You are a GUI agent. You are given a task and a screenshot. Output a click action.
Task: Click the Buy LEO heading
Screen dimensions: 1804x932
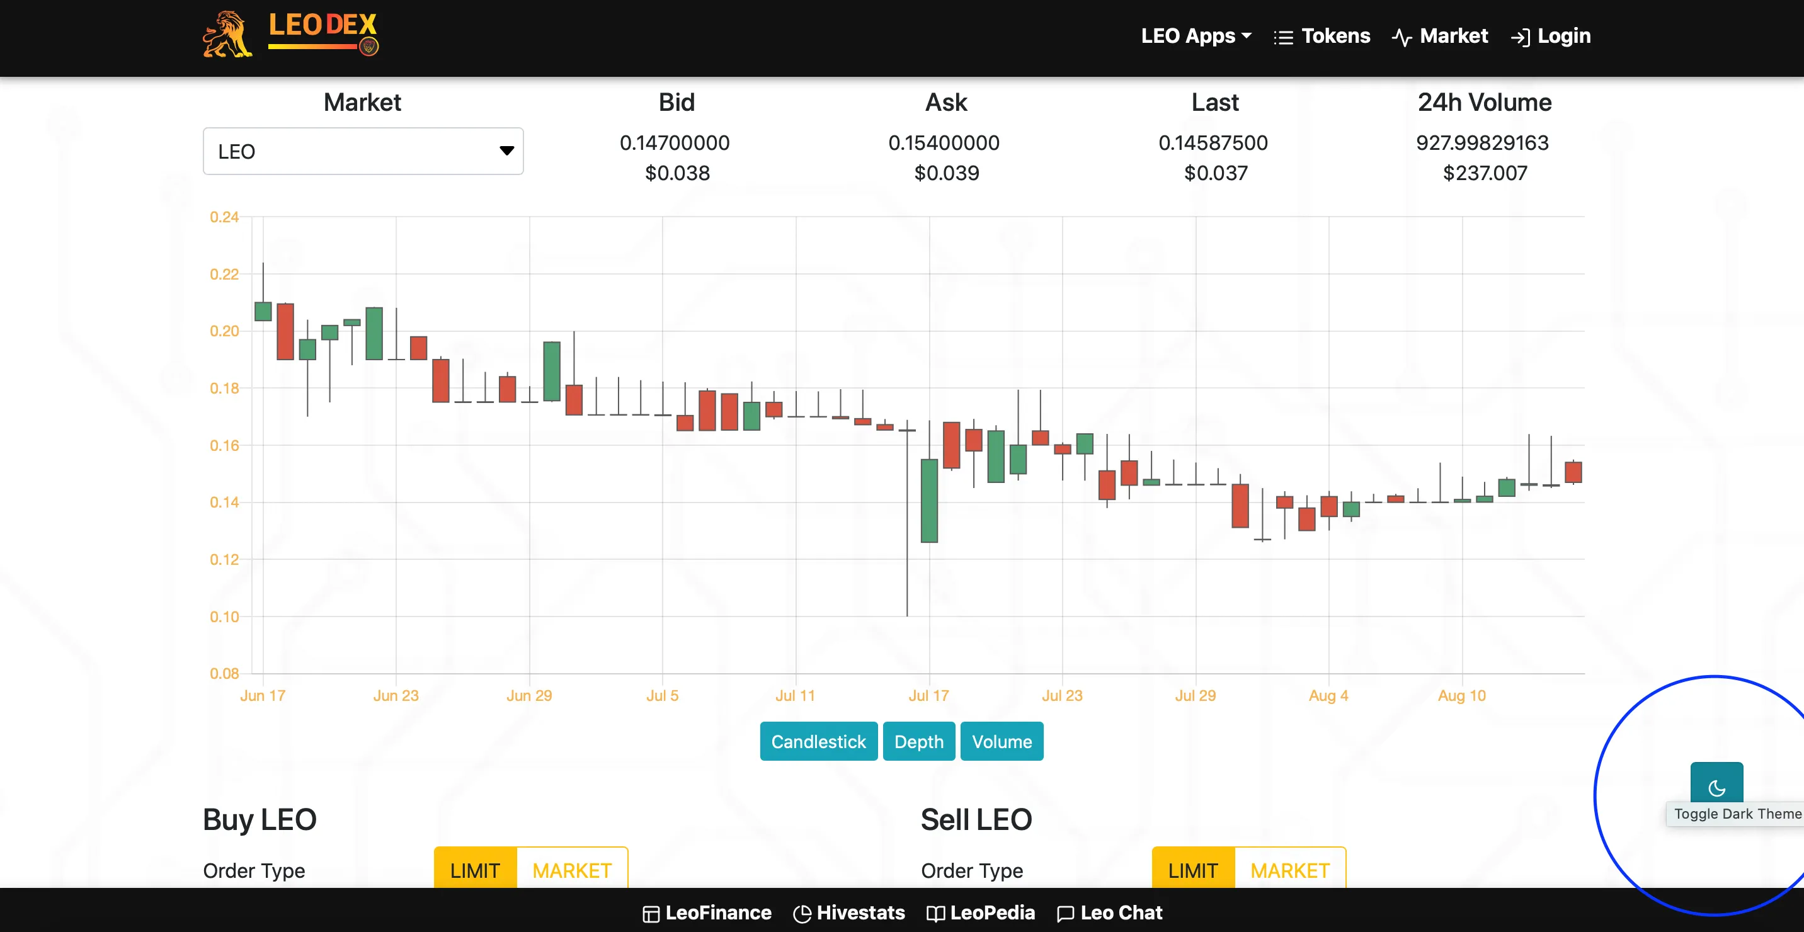(x=260, y=819)
